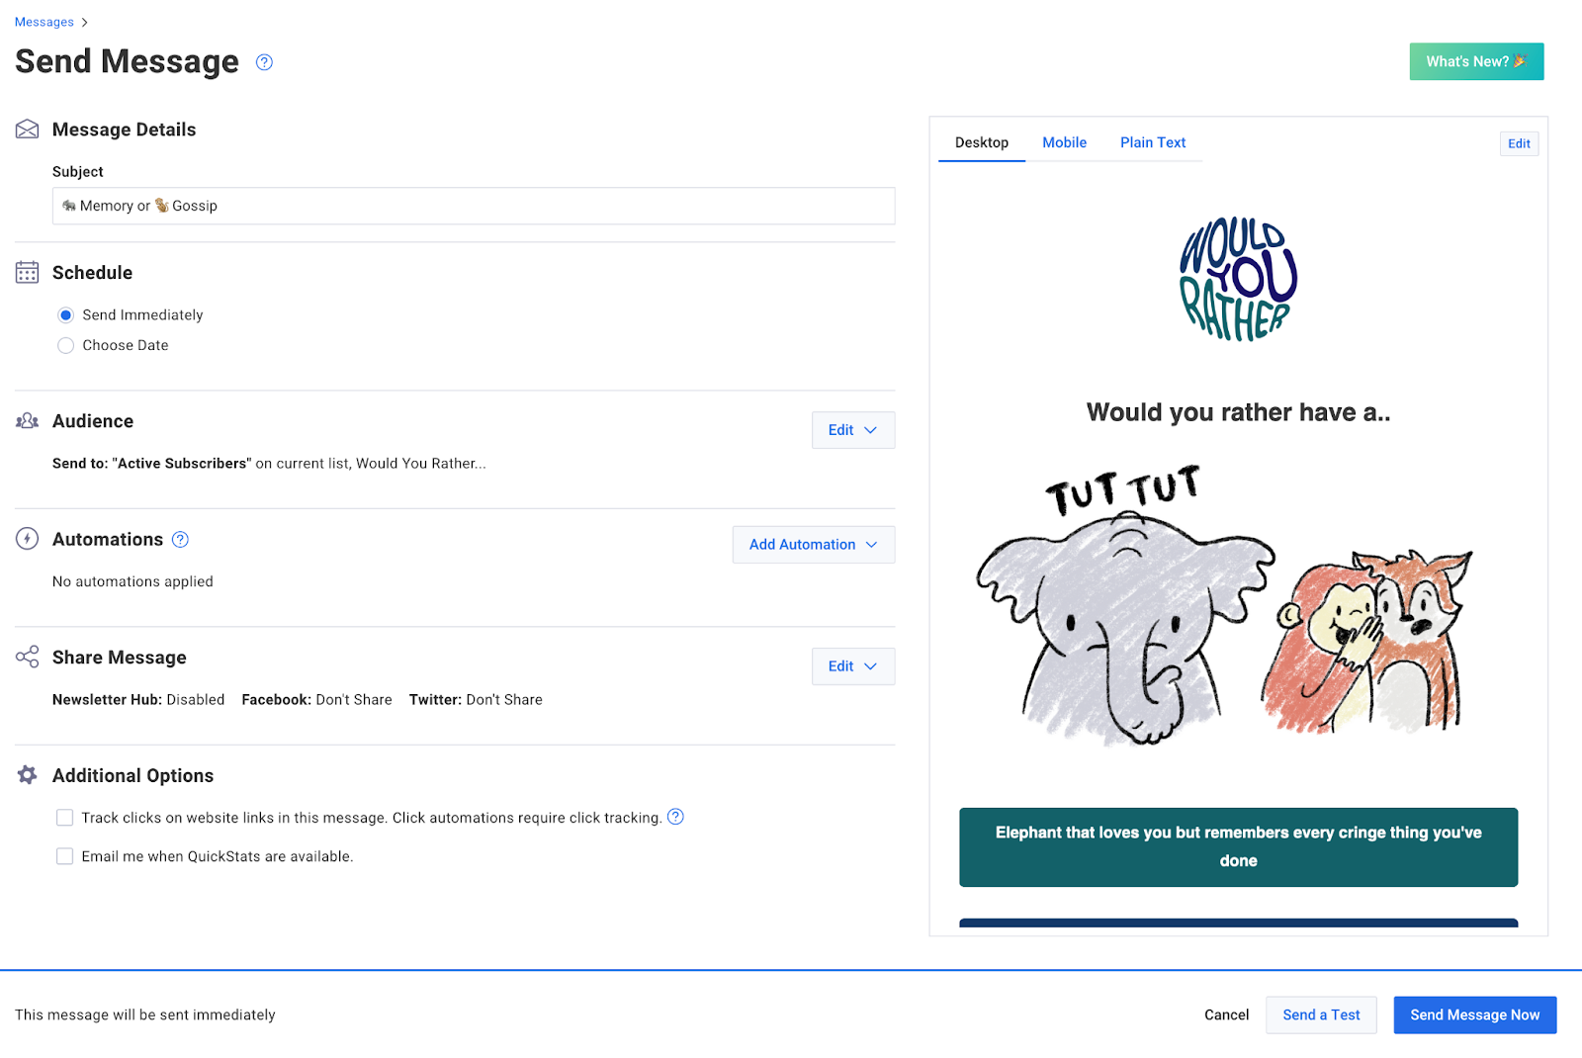Switch to the Plain Text preview tab

pos(1152,142)
